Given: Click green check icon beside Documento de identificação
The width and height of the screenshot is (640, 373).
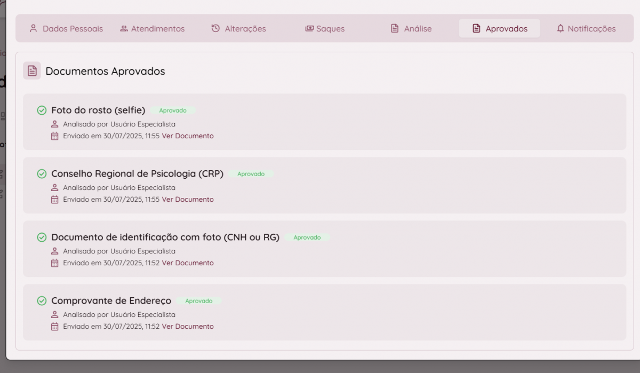Looking at the screenshot, I should [42, 237].
